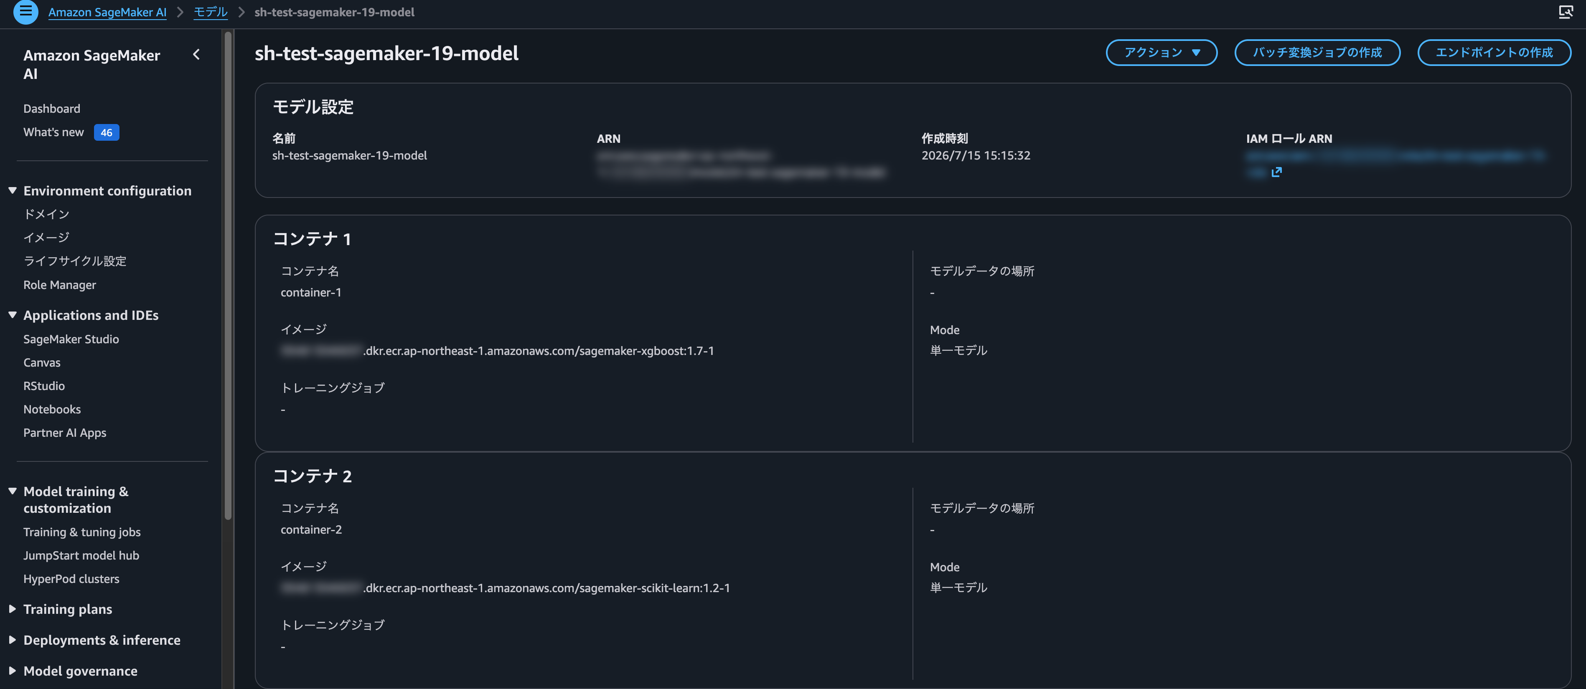The width and height of the screenshot is (1586, 689).
Task: Open JumpStart model hub page
Action: tap(81, 555)
